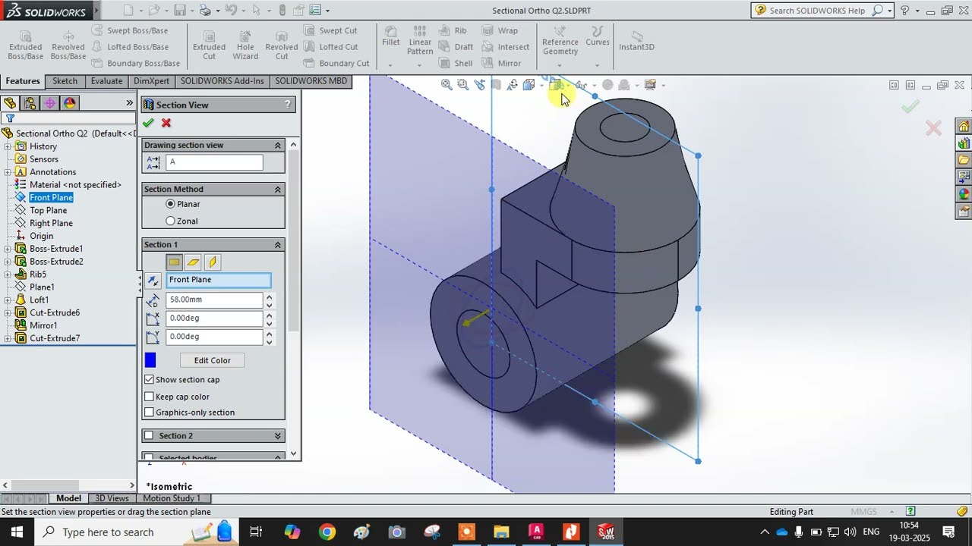972x546 pixels.
Task: Click the Previous View icon
Action: [480, 85]
